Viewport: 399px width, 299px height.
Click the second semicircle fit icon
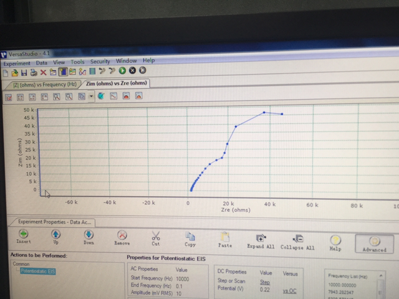pyautogui.click(x=138, y=95)
